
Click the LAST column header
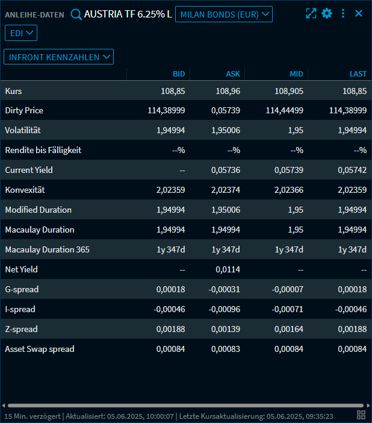pyautogui.click(x=358, y=74)
